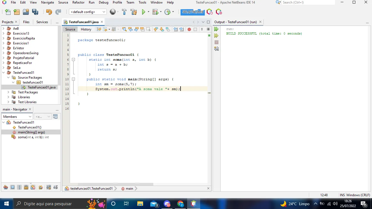Start macro recording with the red circle
372x209 pixels.
click(x=189, y=29)
